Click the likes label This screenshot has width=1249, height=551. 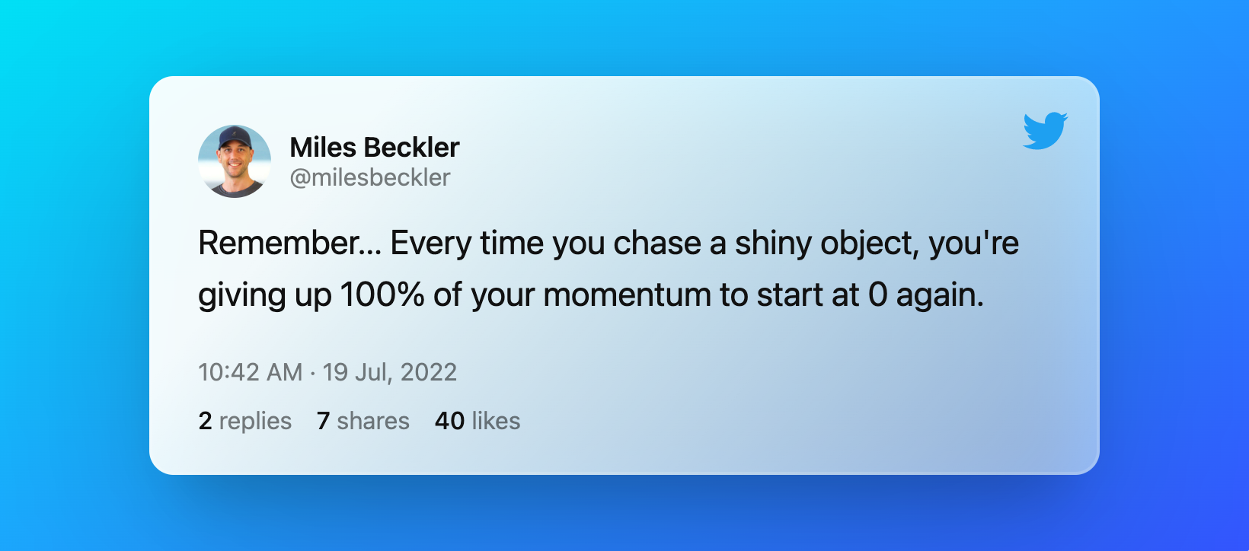click(x=496, y=421)
